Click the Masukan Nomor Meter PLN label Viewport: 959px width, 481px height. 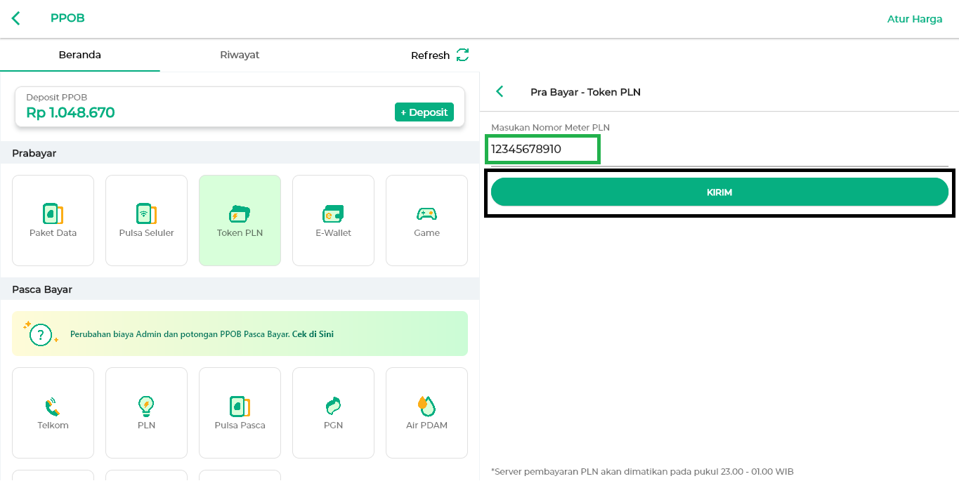point(550,128)
